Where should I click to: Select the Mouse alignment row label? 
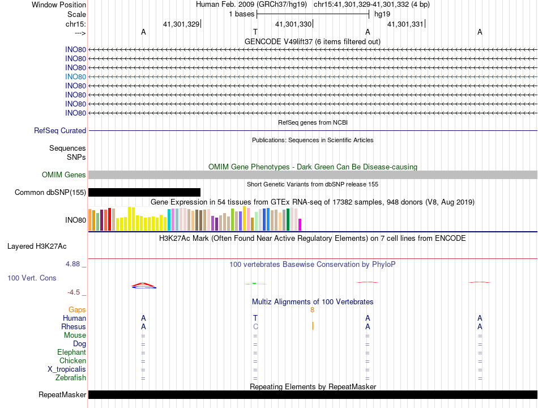coord(75,335)
